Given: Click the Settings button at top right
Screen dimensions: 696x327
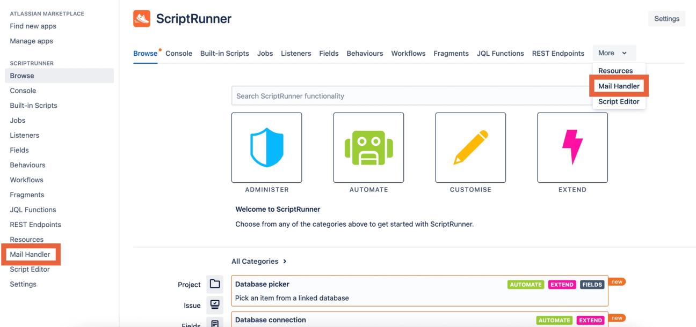Looking at the screenshot, I should point(666,19).
